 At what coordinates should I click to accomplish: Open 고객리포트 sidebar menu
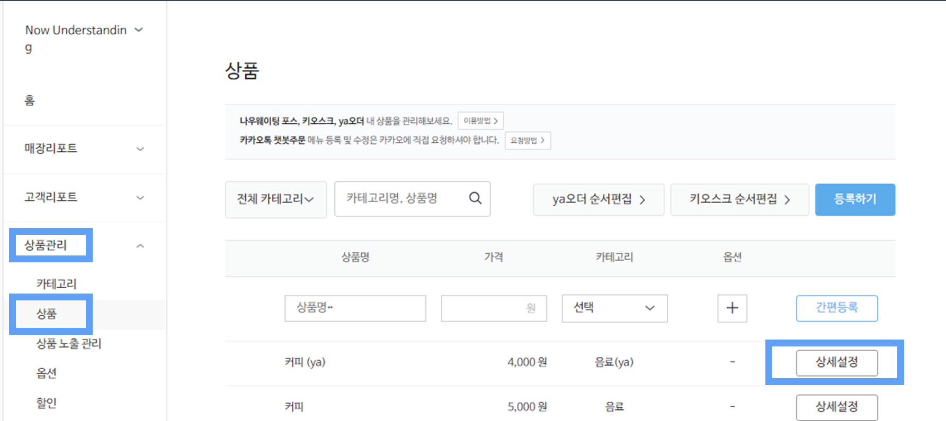coord(51,197)
